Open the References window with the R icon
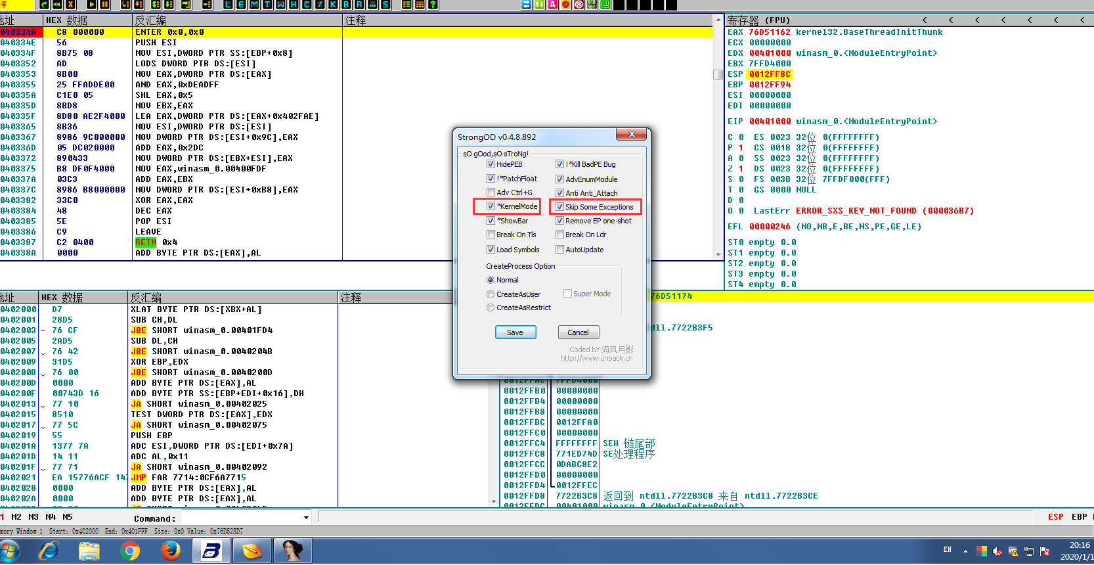This screenshot has height=565, width=1094. tap(359, 5)
